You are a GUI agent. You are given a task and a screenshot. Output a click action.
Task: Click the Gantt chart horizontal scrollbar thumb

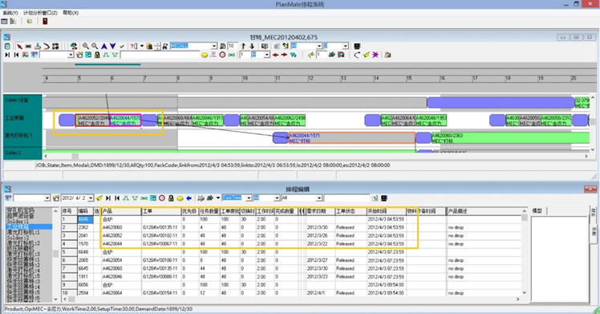coord(75,157)
